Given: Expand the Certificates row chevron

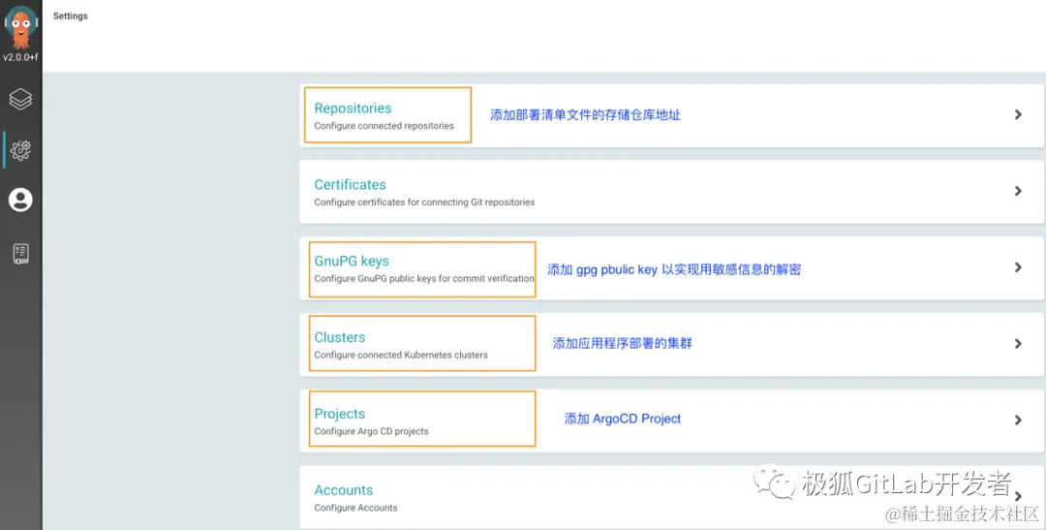Looking at the screenshot, I should 1018,191.
